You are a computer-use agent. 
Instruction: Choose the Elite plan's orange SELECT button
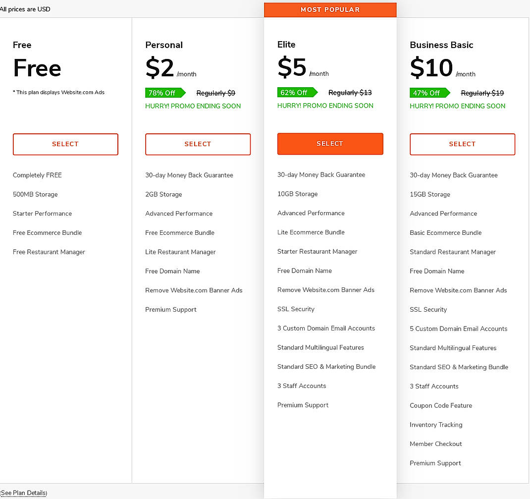330,144
